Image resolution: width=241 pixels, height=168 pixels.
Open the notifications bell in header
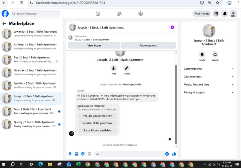coord(225,13)
